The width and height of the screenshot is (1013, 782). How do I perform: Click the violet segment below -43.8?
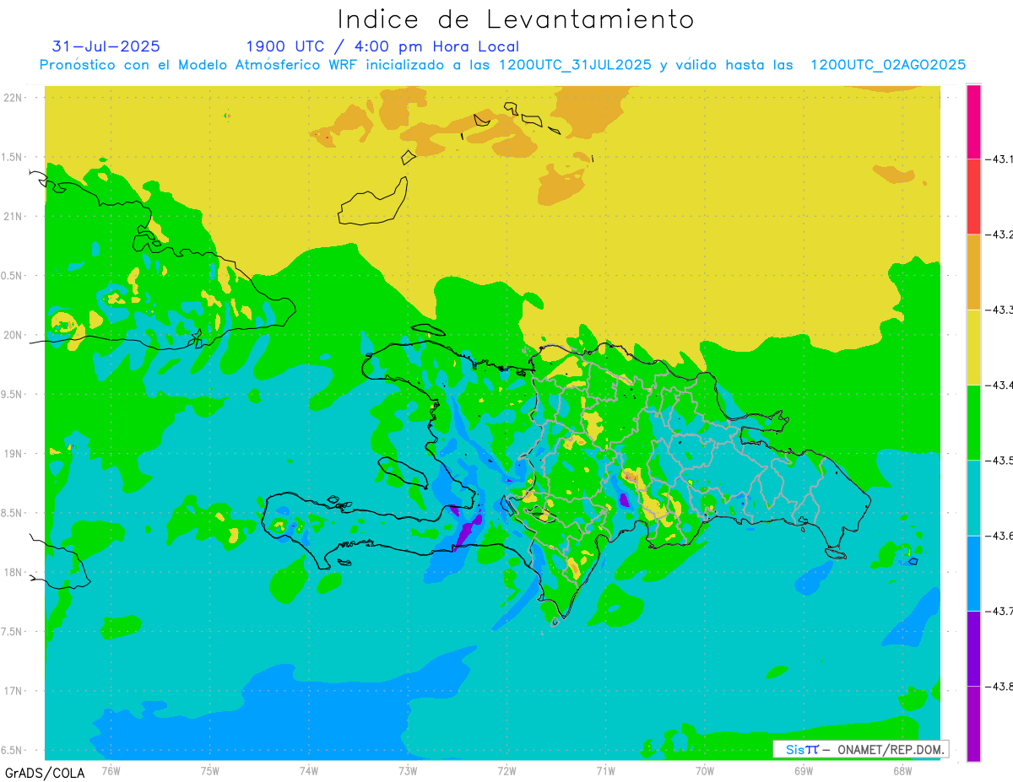pyautogui.click(x=973, y=723)
